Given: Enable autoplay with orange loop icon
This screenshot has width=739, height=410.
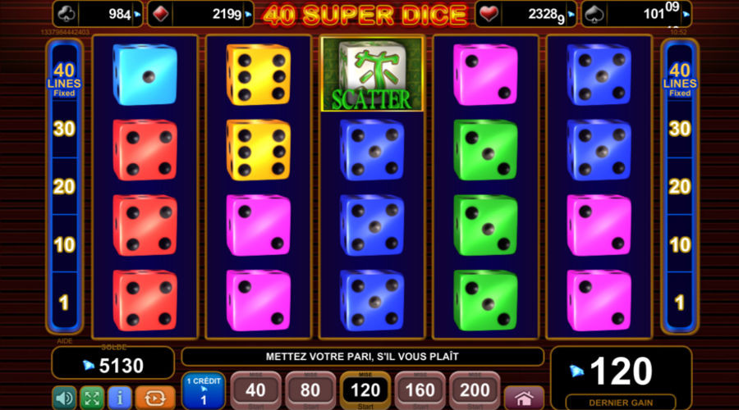Looking at the screenshot, I should point(155,399).
